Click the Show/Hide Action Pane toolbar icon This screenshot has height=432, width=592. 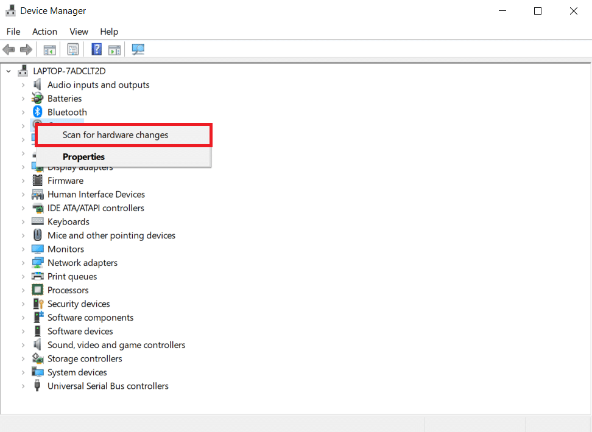[115, 49]
